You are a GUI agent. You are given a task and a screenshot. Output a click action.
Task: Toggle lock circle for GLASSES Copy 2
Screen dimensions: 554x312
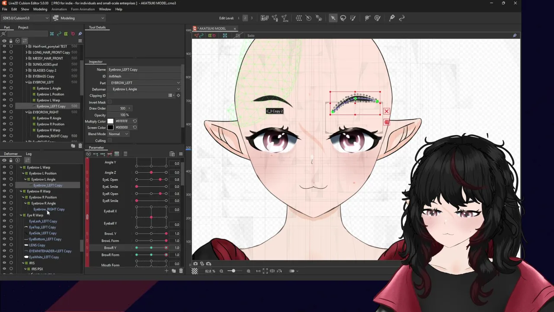[x=11, y=70]
